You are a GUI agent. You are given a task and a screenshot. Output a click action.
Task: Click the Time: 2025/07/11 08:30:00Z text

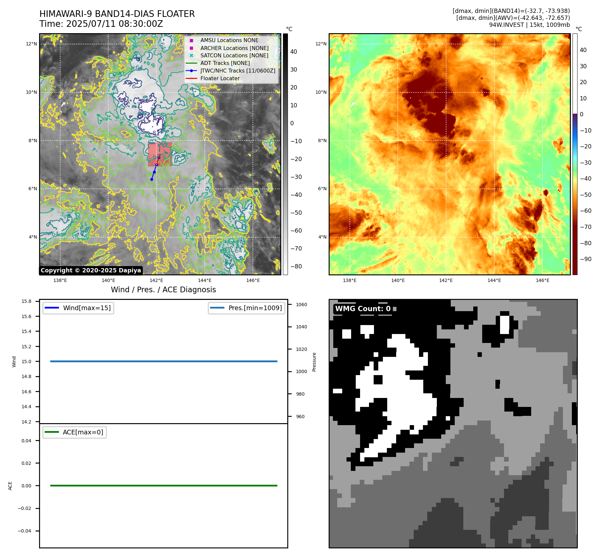point(101,24)
